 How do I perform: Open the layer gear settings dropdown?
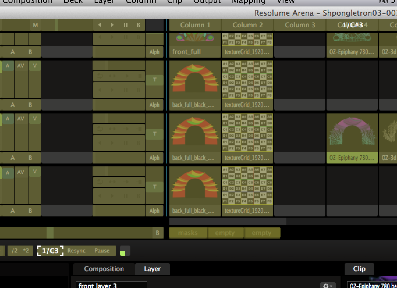[328, 286]
